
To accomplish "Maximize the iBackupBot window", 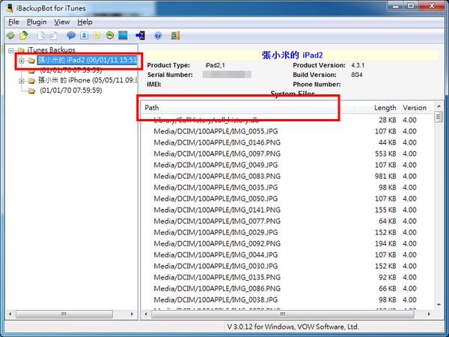I will (411, 6).
